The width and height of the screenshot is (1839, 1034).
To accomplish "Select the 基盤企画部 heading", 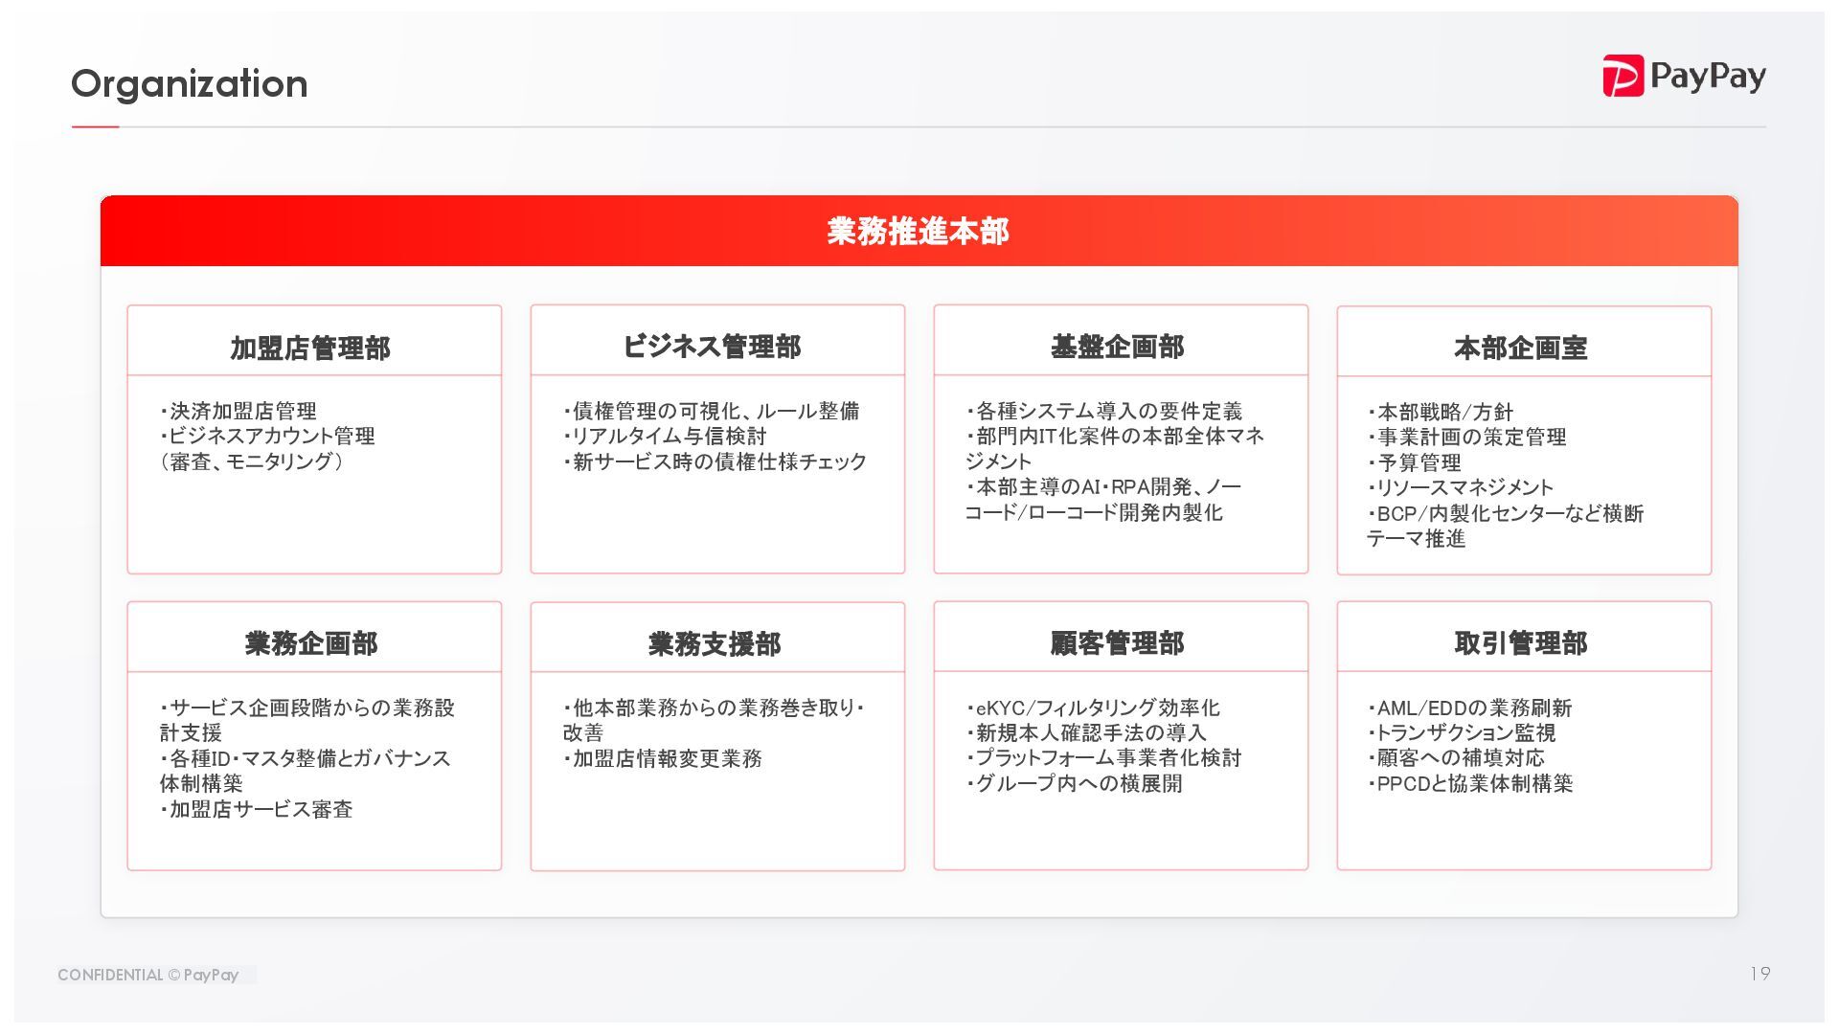I will (x=1117, y=347).
